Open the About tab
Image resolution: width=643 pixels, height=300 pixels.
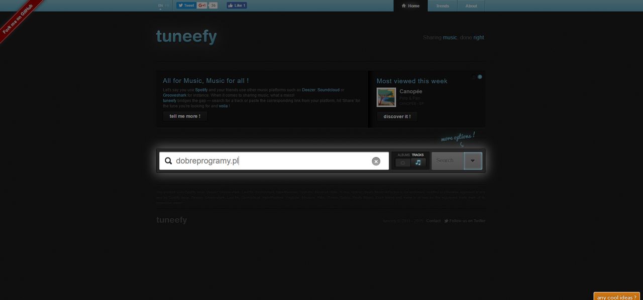pyautogui.click(x=471, y=6)
